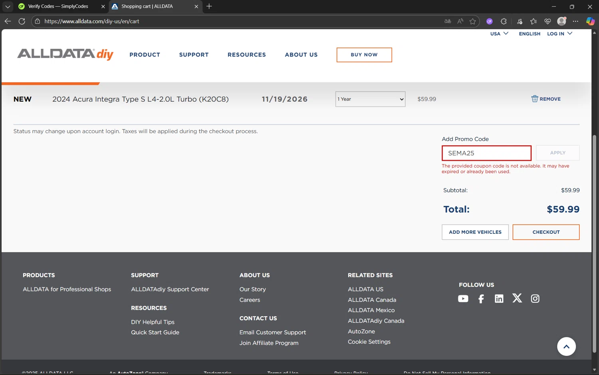
Task: Open the LinkedIn social icon
Action: 499,299
